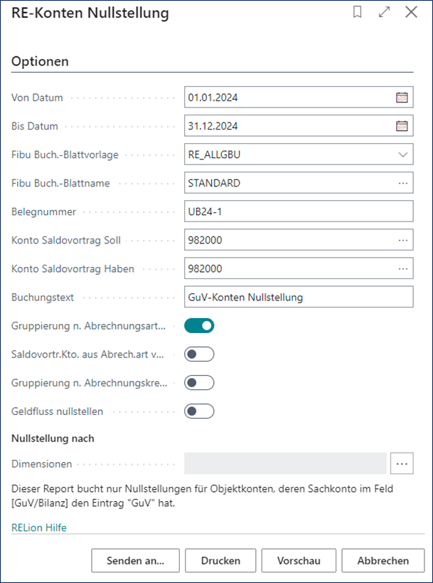Enable Gruppierung n. Abrechnungskreis toggle

click(x=199, y=383)
